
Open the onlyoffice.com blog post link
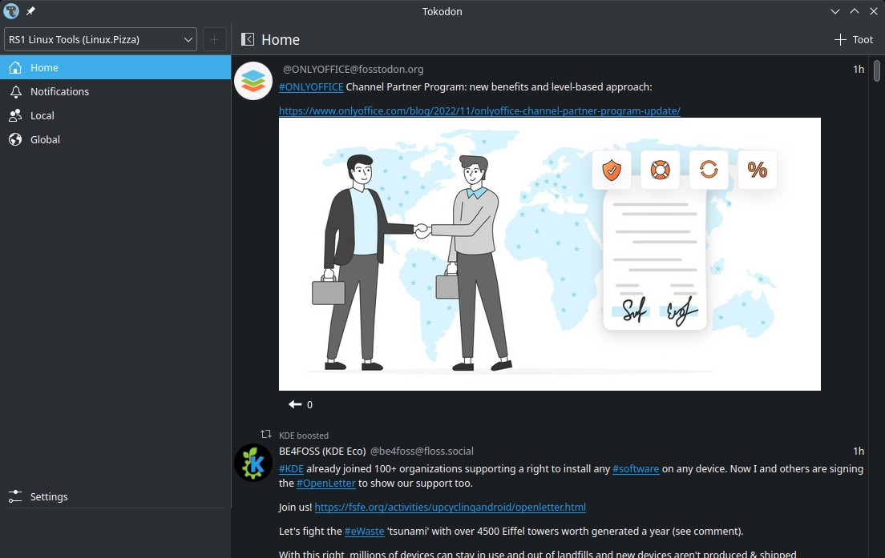click(x=479, y=111)
